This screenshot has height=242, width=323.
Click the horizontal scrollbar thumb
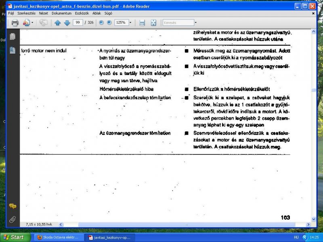(x=187, y=225)
